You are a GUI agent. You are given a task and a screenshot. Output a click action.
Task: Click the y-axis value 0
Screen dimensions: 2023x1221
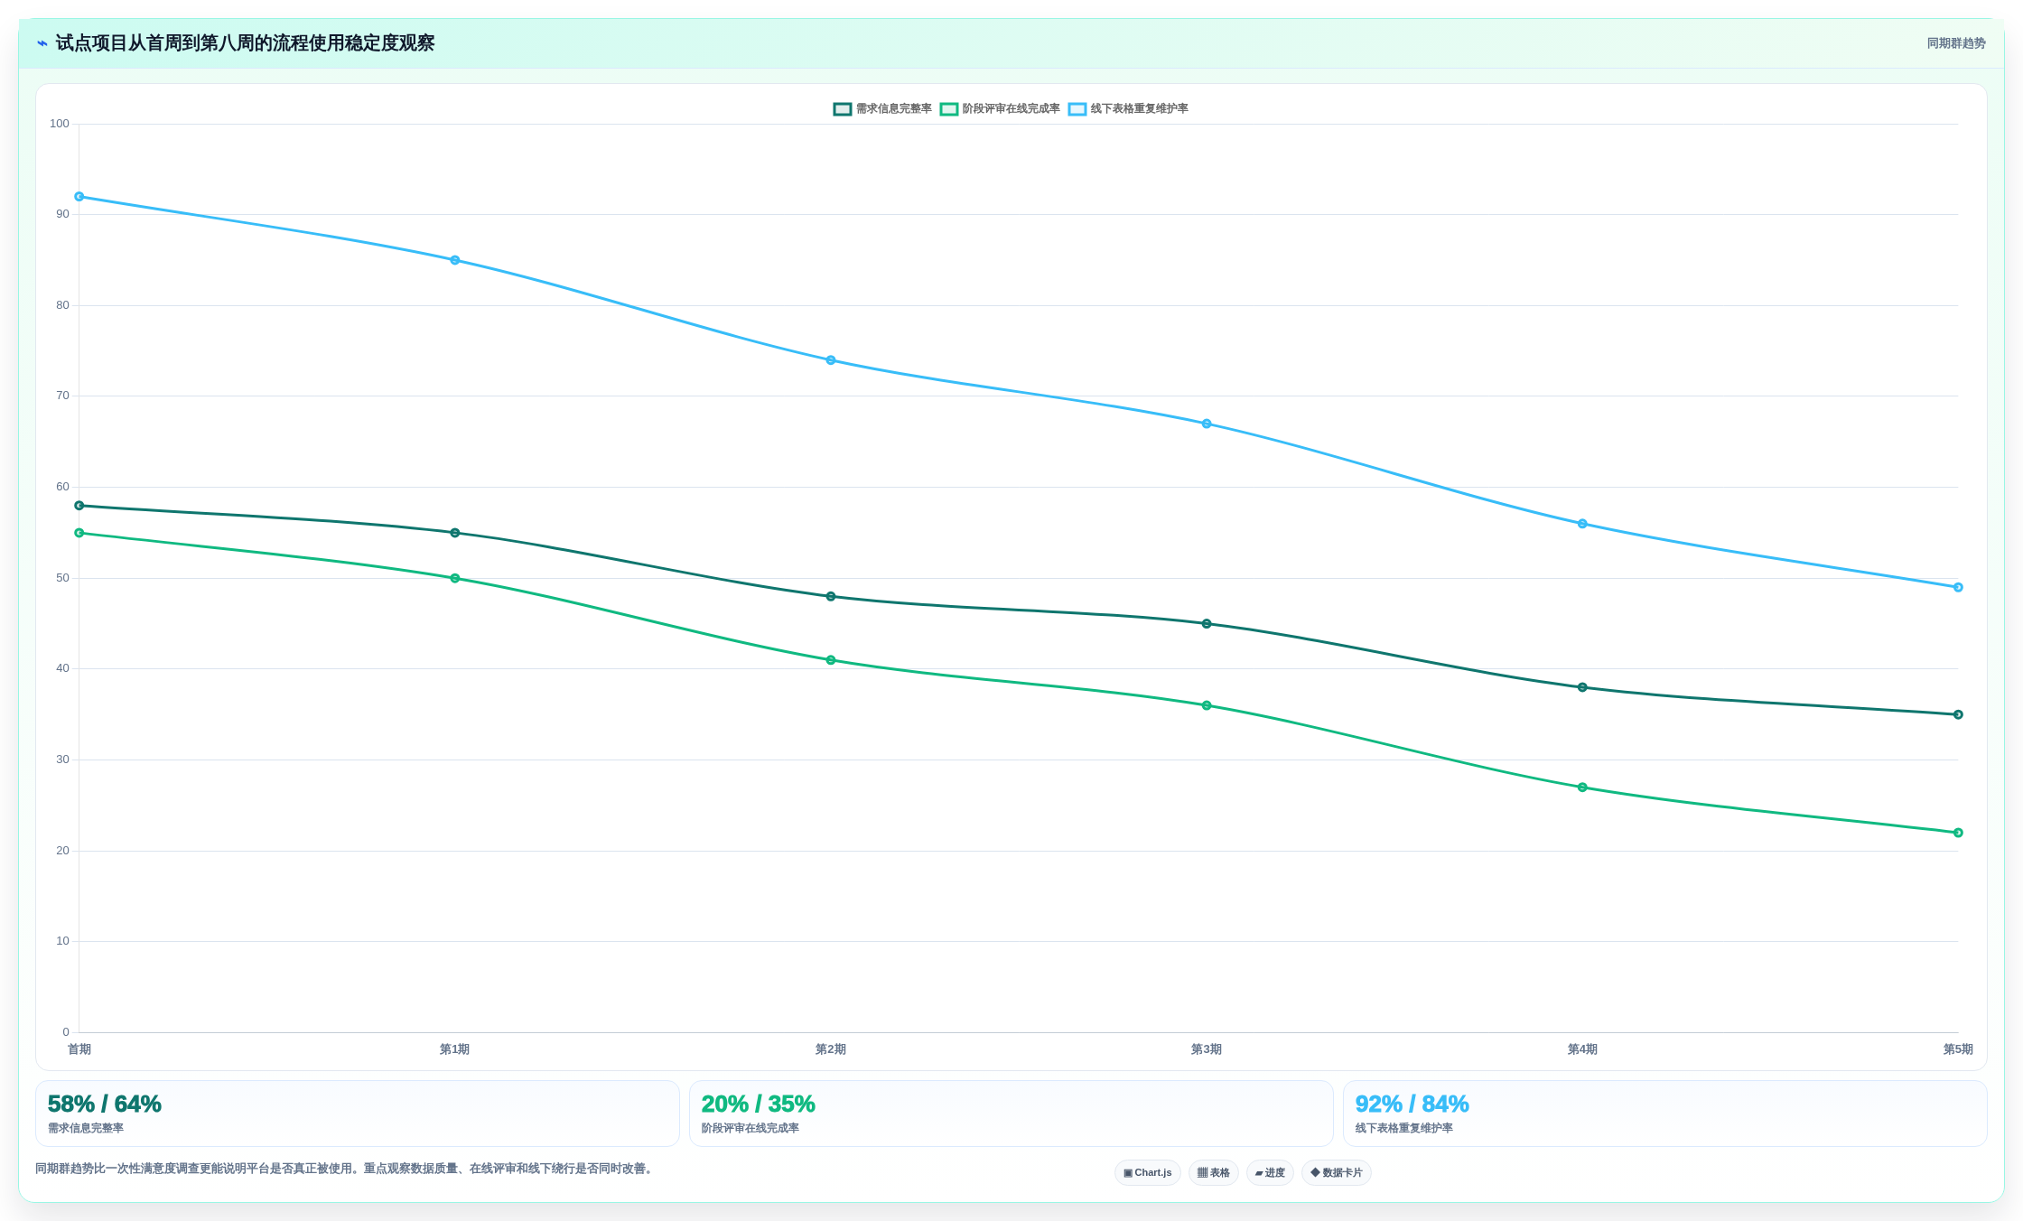(66, 1032)
